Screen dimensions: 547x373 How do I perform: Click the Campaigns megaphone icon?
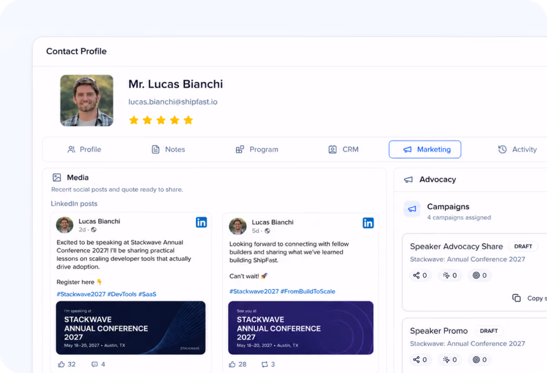click(x=412, y=209)
